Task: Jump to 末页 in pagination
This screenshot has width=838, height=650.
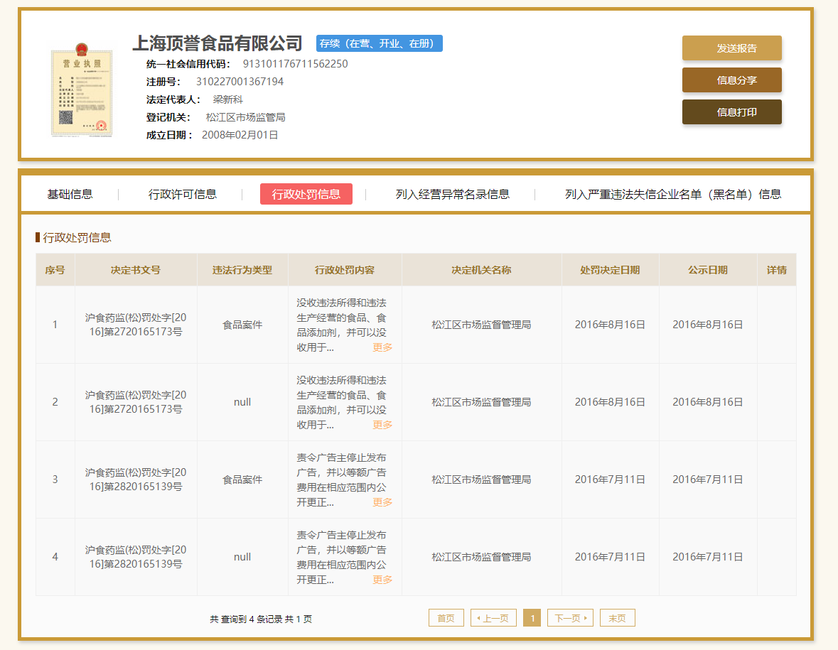Action: tap(617, 618)
